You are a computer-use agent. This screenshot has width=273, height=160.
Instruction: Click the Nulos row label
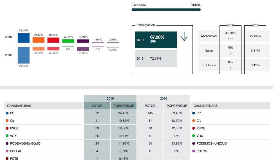tap(209, 51)
